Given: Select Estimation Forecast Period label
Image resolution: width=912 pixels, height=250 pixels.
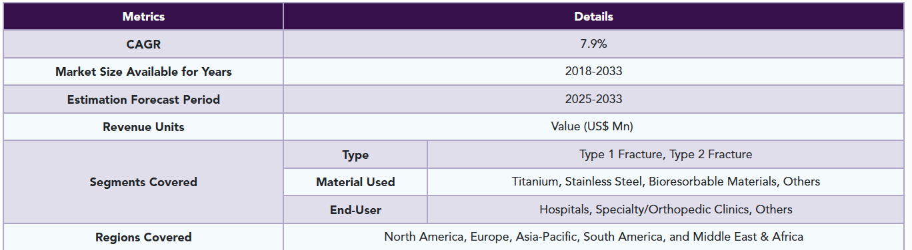Looking at the screenshot, I should point(143,100).
